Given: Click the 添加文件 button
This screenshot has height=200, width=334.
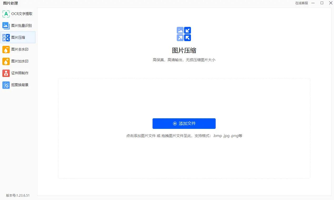Looking at the screenshot, I should pos(184,123).
